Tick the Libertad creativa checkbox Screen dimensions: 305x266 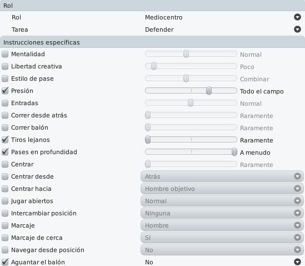point(5,66)
